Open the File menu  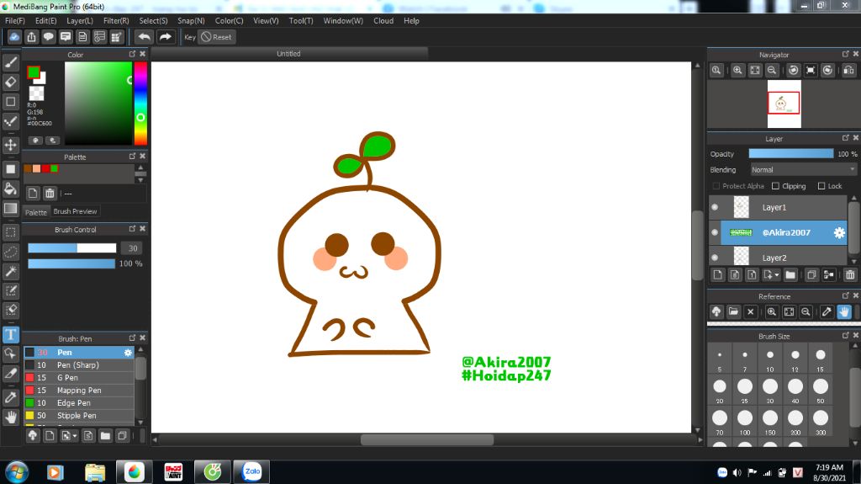15,20
